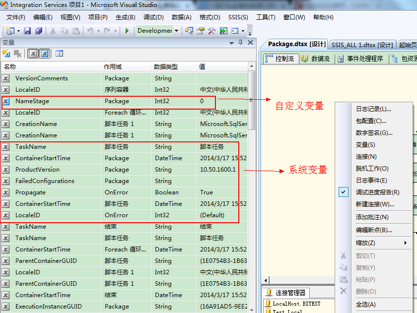Image resolution: width=417 pixels, height=313 pixels.
Task: Choose 变量(S) in the context menu
Action: click(x=365, y=145)
